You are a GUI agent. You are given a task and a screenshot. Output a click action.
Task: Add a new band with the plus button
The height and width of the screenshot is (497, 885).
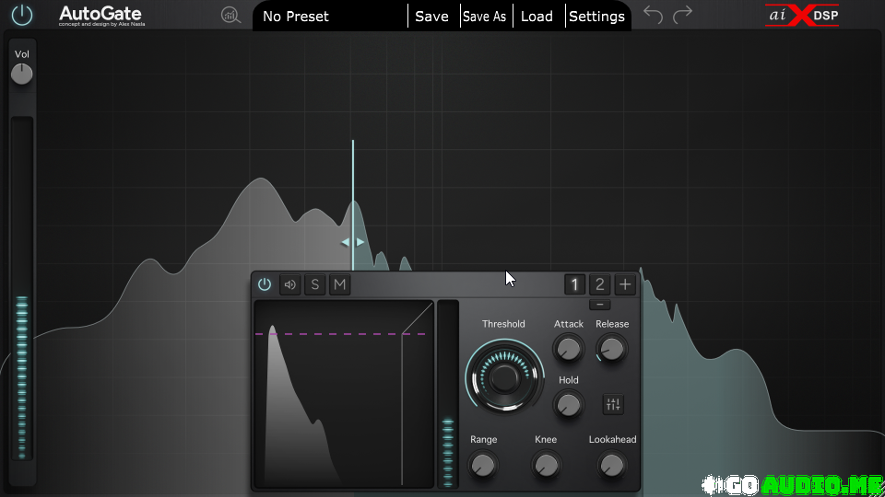[x=625, y=284]
